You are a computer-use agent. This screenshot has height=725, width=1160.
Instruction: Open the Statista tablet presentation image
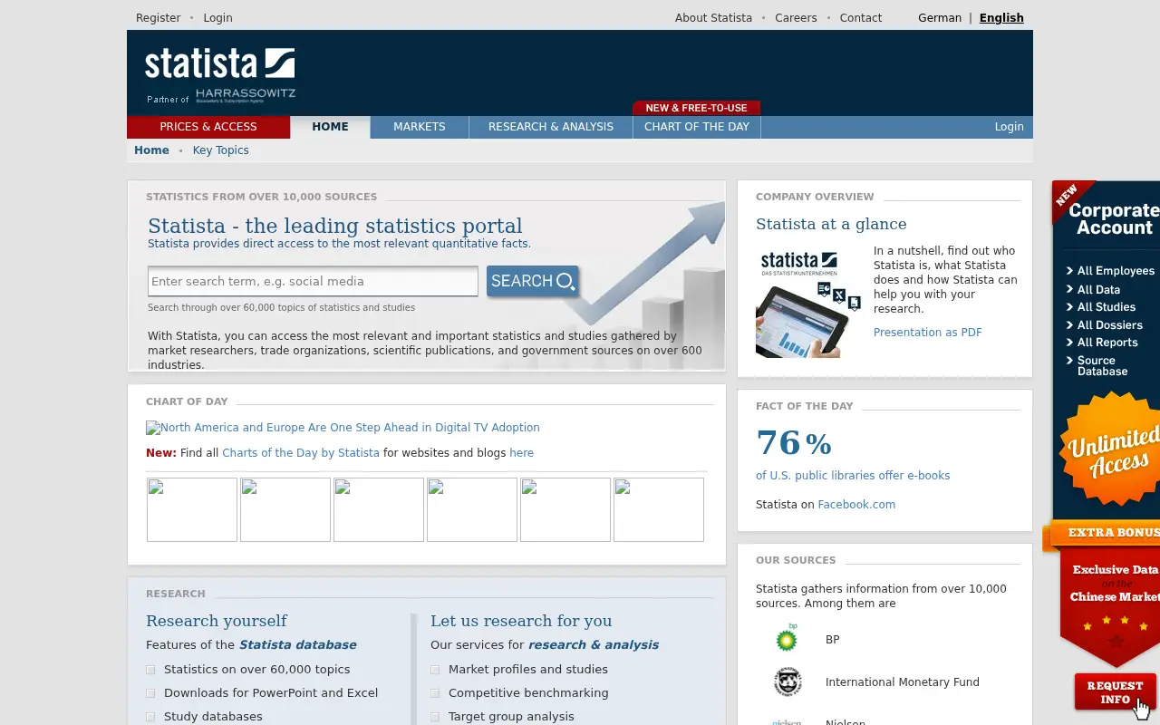click(808, 303)
